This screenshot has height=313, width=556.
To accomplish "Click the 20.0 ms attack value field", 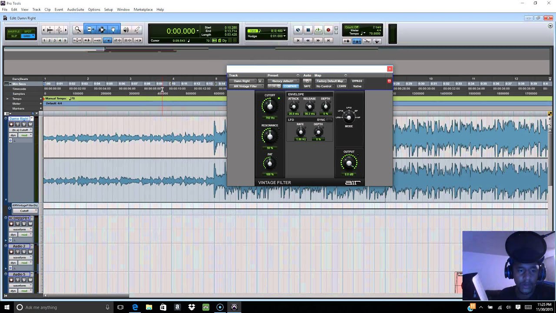I will (x=294, y=113).
